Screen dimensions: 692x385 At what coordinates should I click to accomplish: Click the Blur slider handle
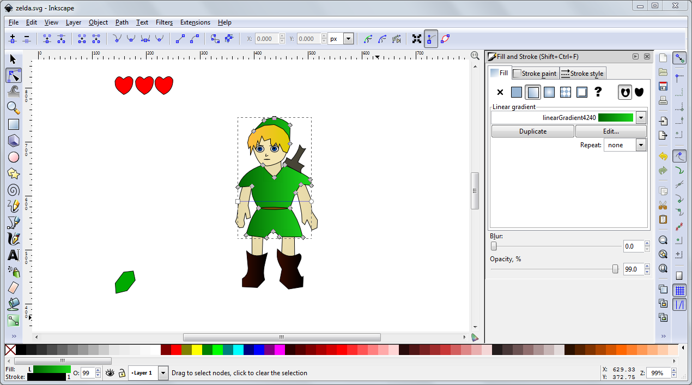[x=494, y=246]
